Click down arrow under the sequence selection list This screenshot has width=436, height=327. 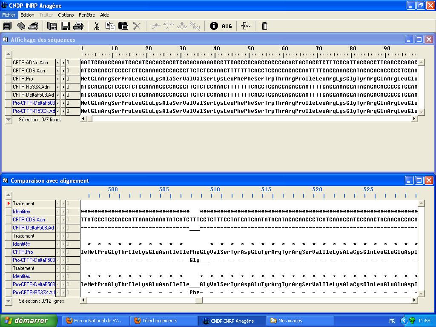tap(9, 120)
